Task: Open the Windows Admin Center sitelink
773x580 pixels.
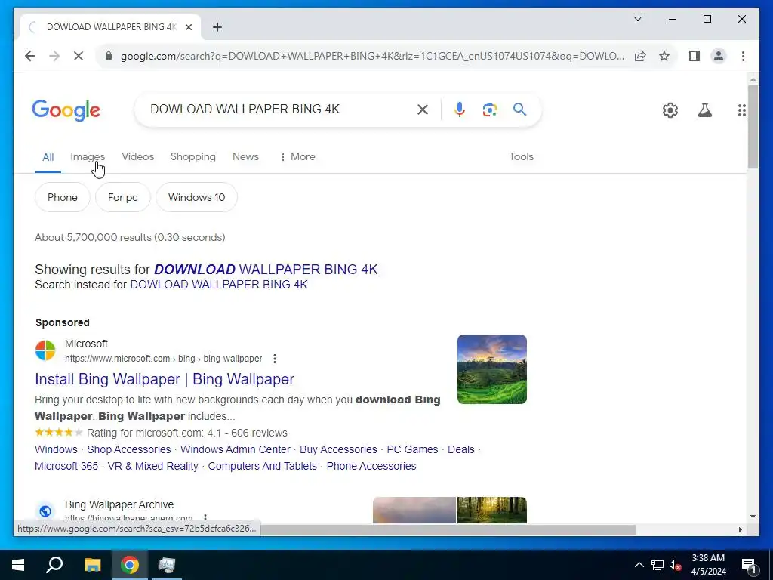Action: pos(236,449)
